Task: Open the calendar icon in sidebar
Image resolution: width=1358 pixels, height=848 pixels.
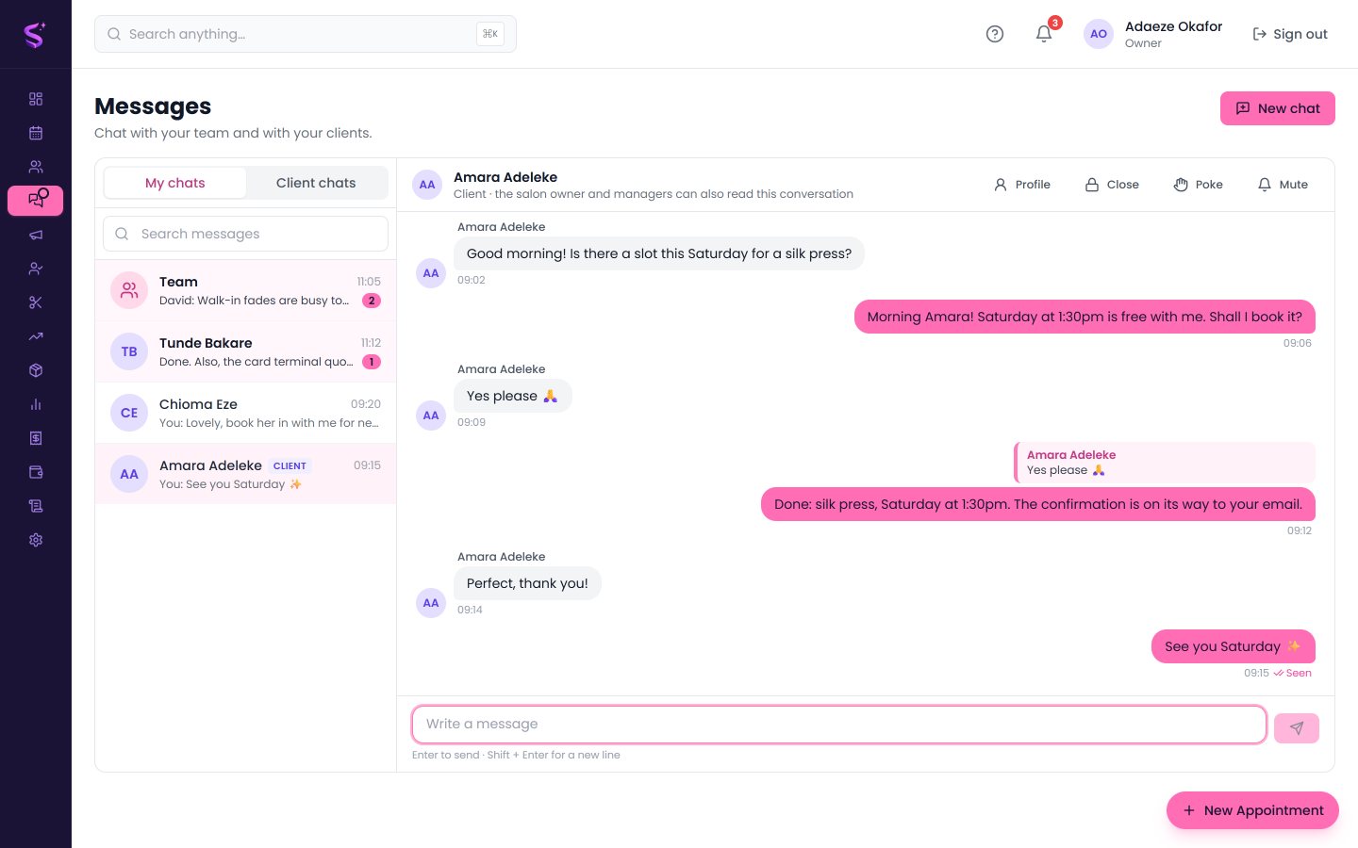Action: click(36, 133)
